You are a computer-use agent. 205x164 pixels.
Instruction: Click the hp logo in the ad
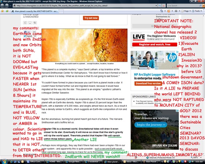[x=172, y=57]
